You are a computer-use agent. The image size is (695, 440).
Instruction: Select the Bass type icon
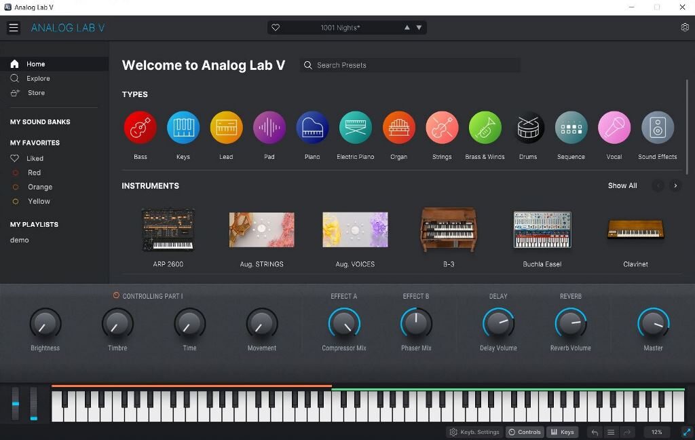point(140,128)
